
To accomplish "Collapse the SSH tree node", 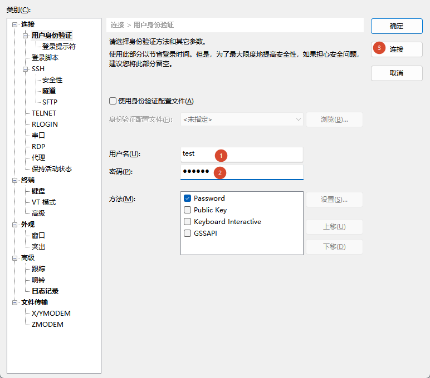I will point(25,69).
